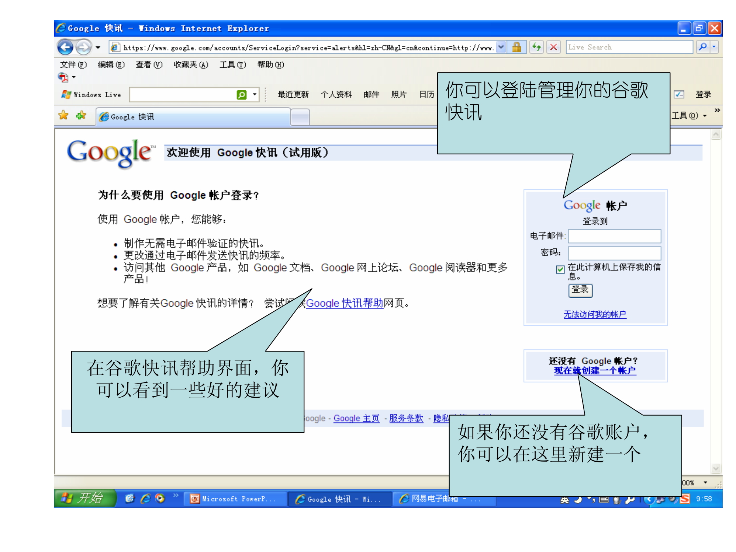Click the Show Desktop quick launch icon
Viewport: 736px width, 552px height.
pos(129,499)
